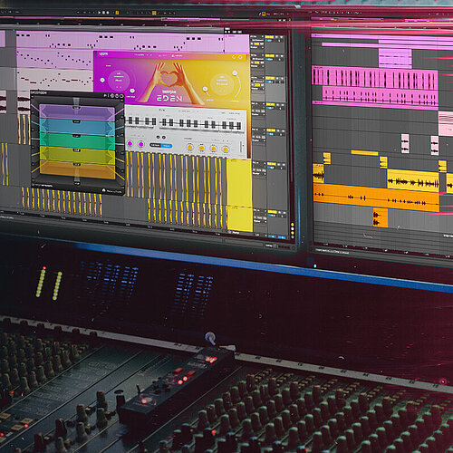Click the blue volume field on the topmost track
453x453 pixels.
coord(268,41)
